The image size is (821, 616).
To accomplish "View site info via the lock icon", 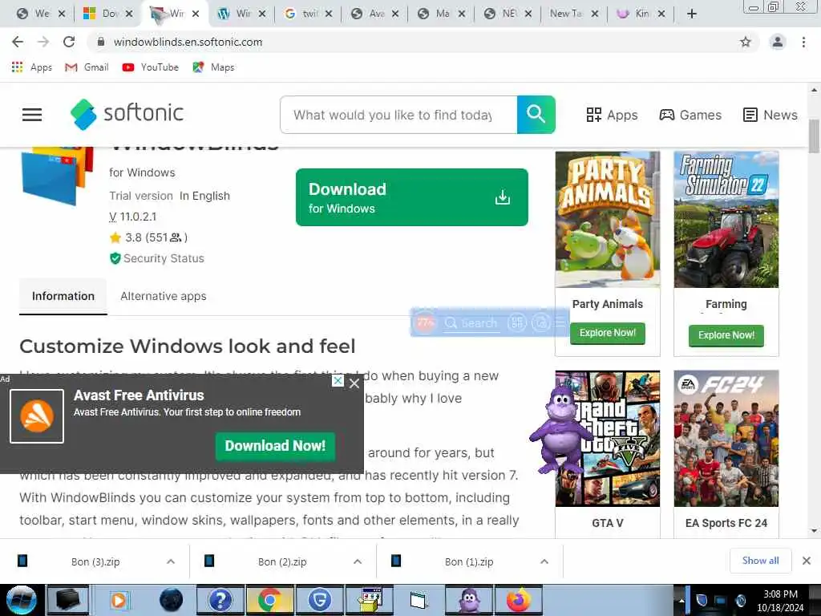I will click(101, 42).
